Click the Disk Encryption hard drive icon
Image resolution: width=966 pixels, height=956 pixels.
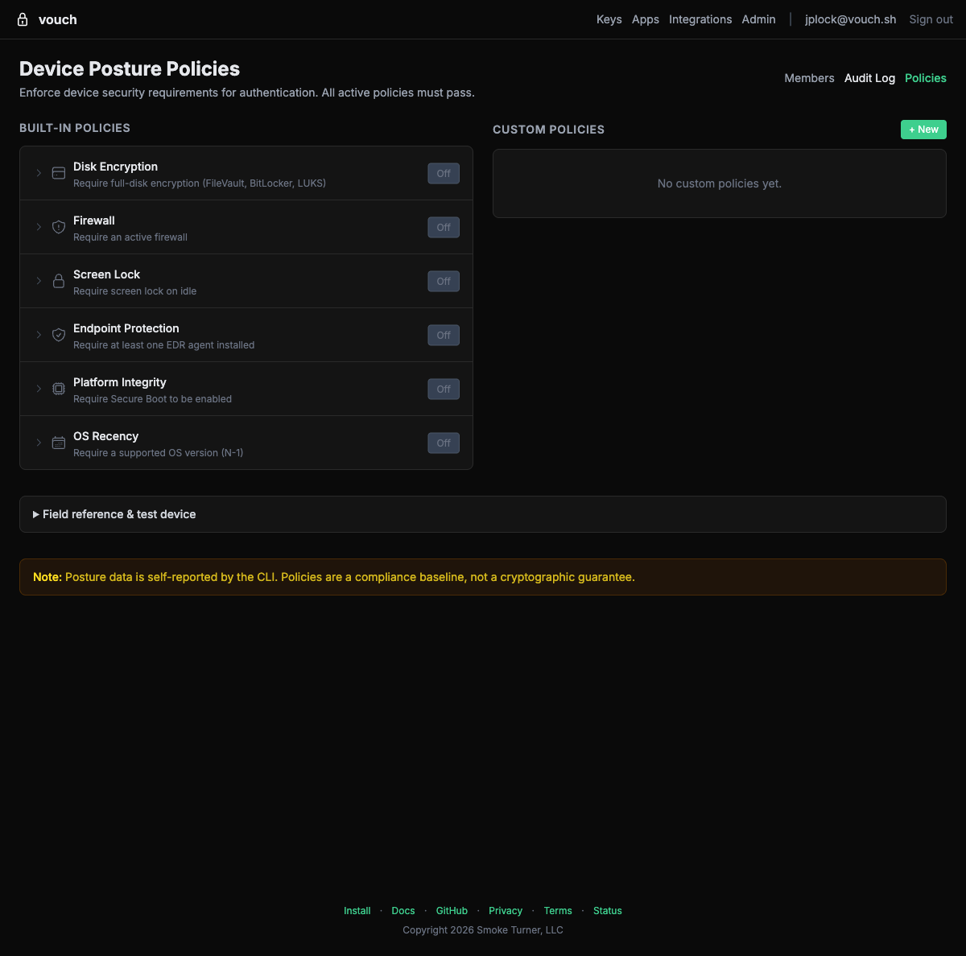pos(58,173)
